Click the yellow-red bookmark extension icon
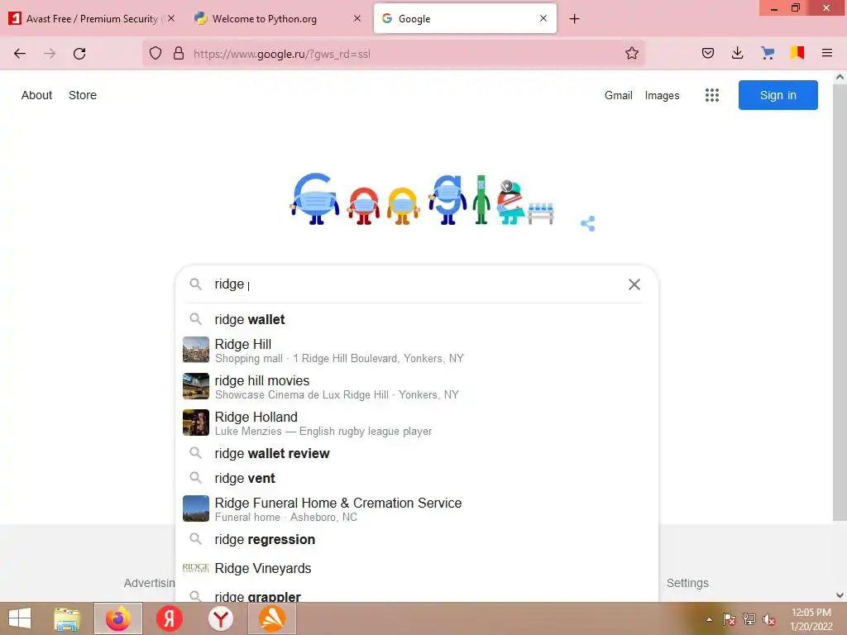 pos(797,53)
